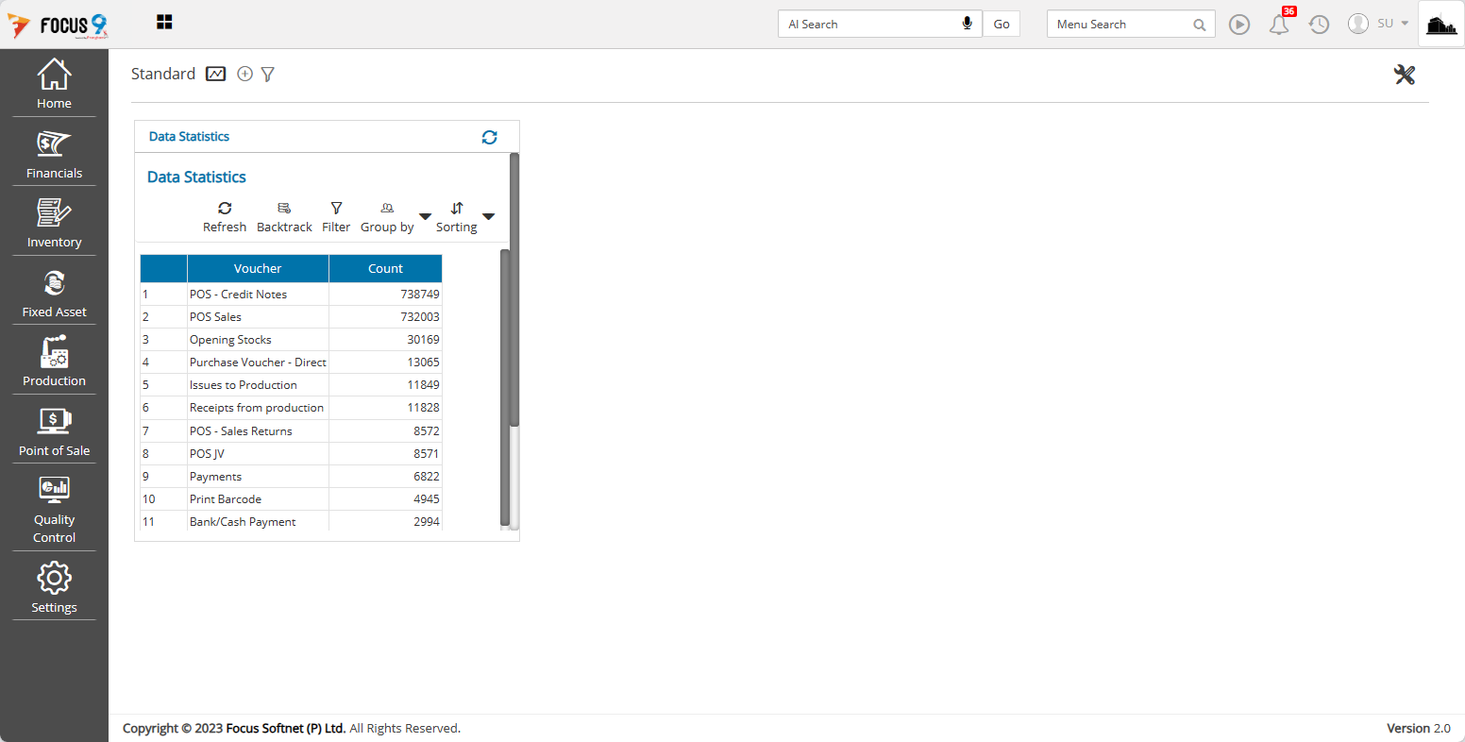
Task: Open the Settings module
Action: coord(54,587)
